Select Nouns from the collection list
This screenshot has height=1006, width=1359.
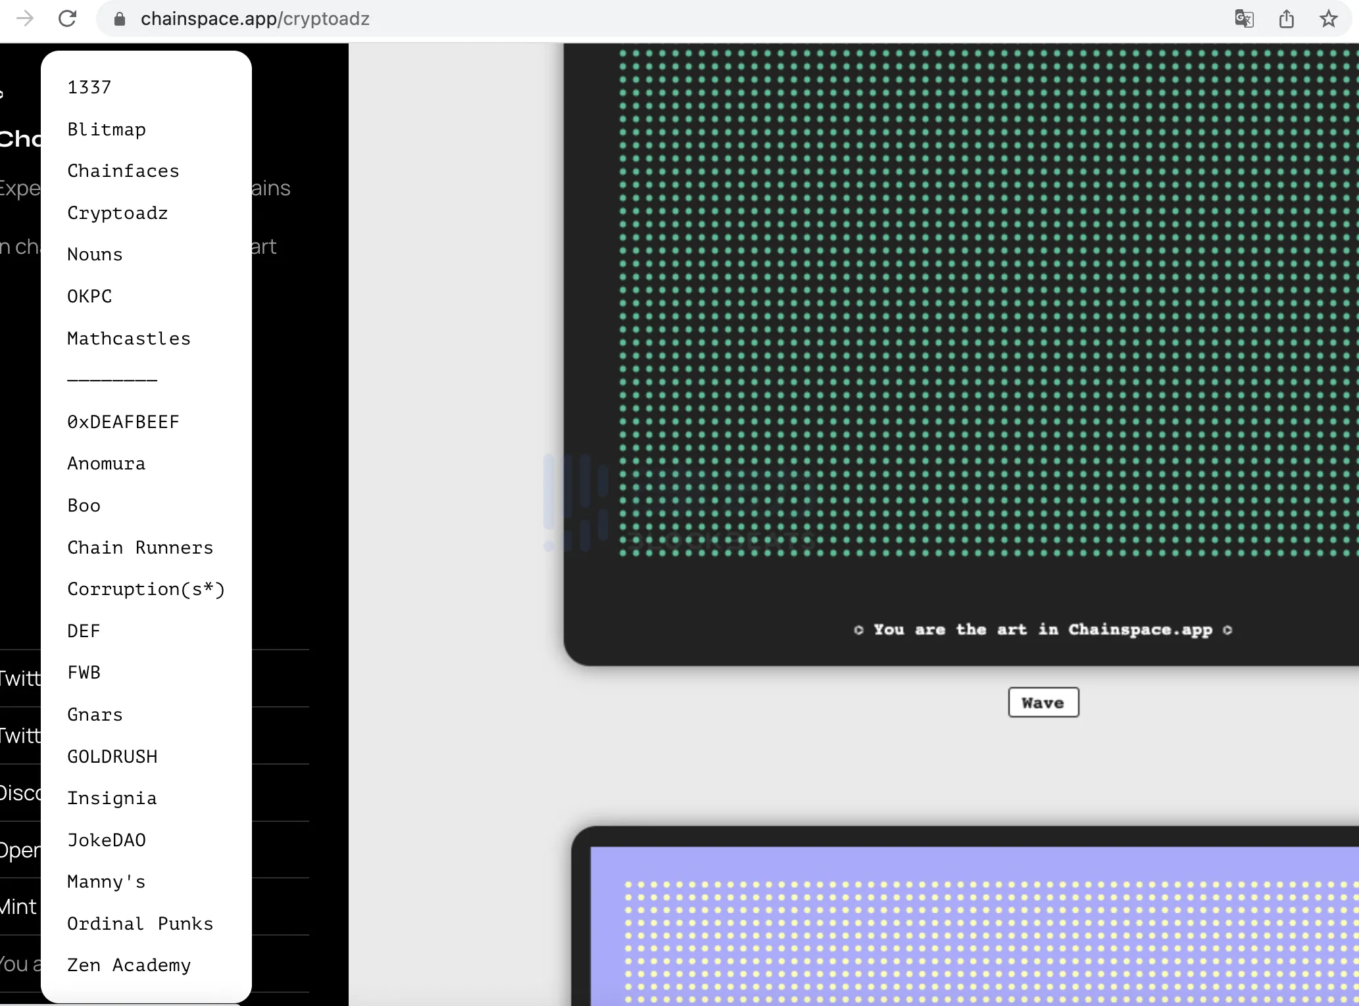(95, 254)
